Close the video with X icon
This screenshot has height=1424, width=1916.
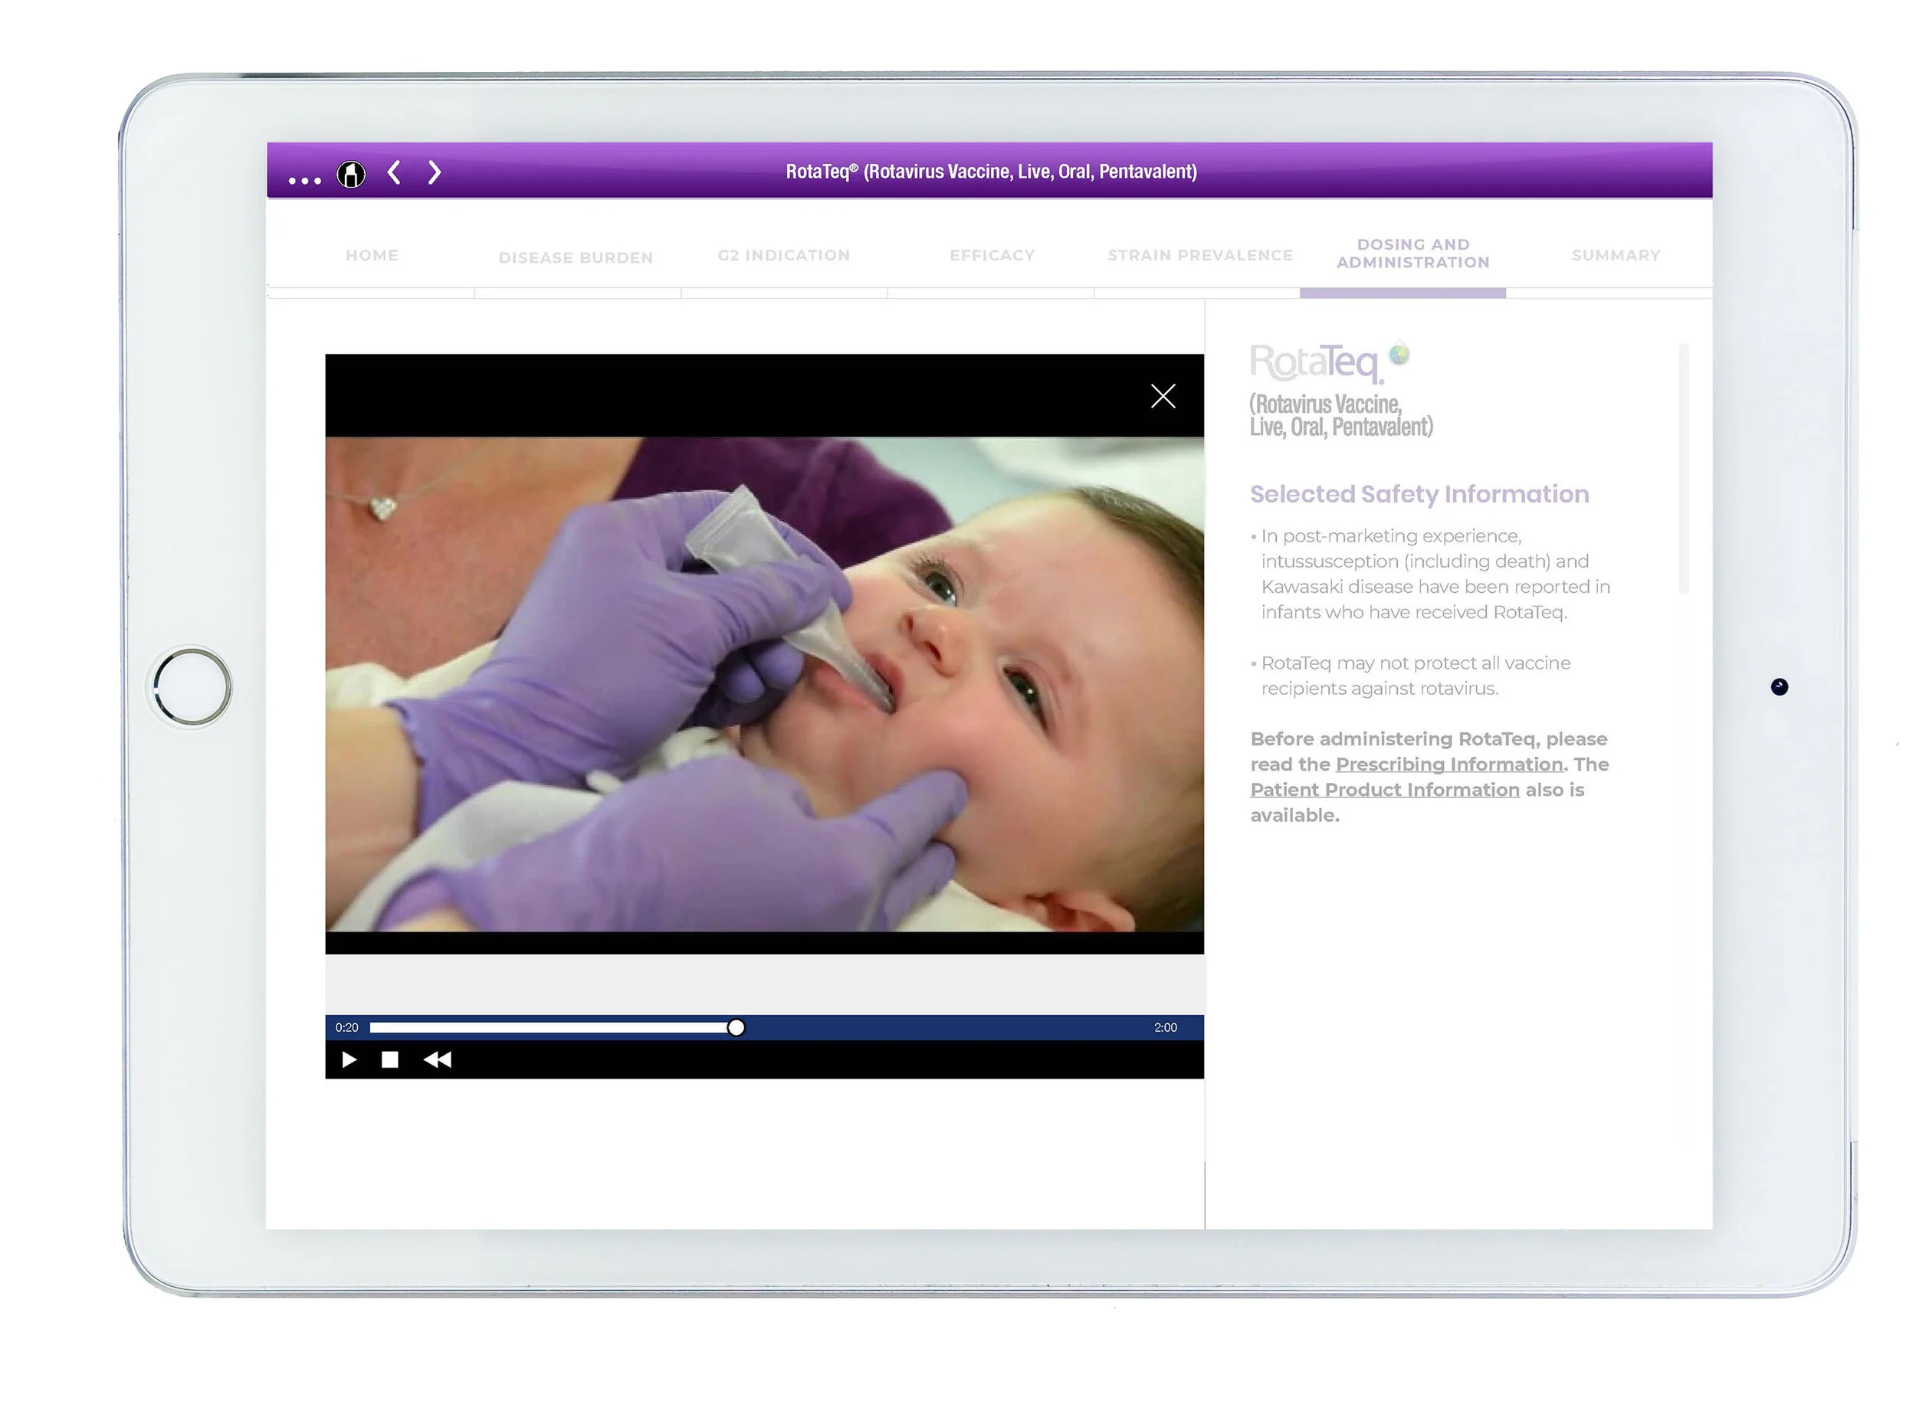(x=1163, y=396)
